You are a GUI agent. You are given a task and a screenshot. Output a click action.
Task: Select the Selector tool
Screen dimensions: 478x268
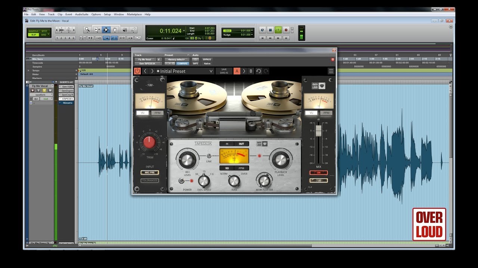point(106,30)
